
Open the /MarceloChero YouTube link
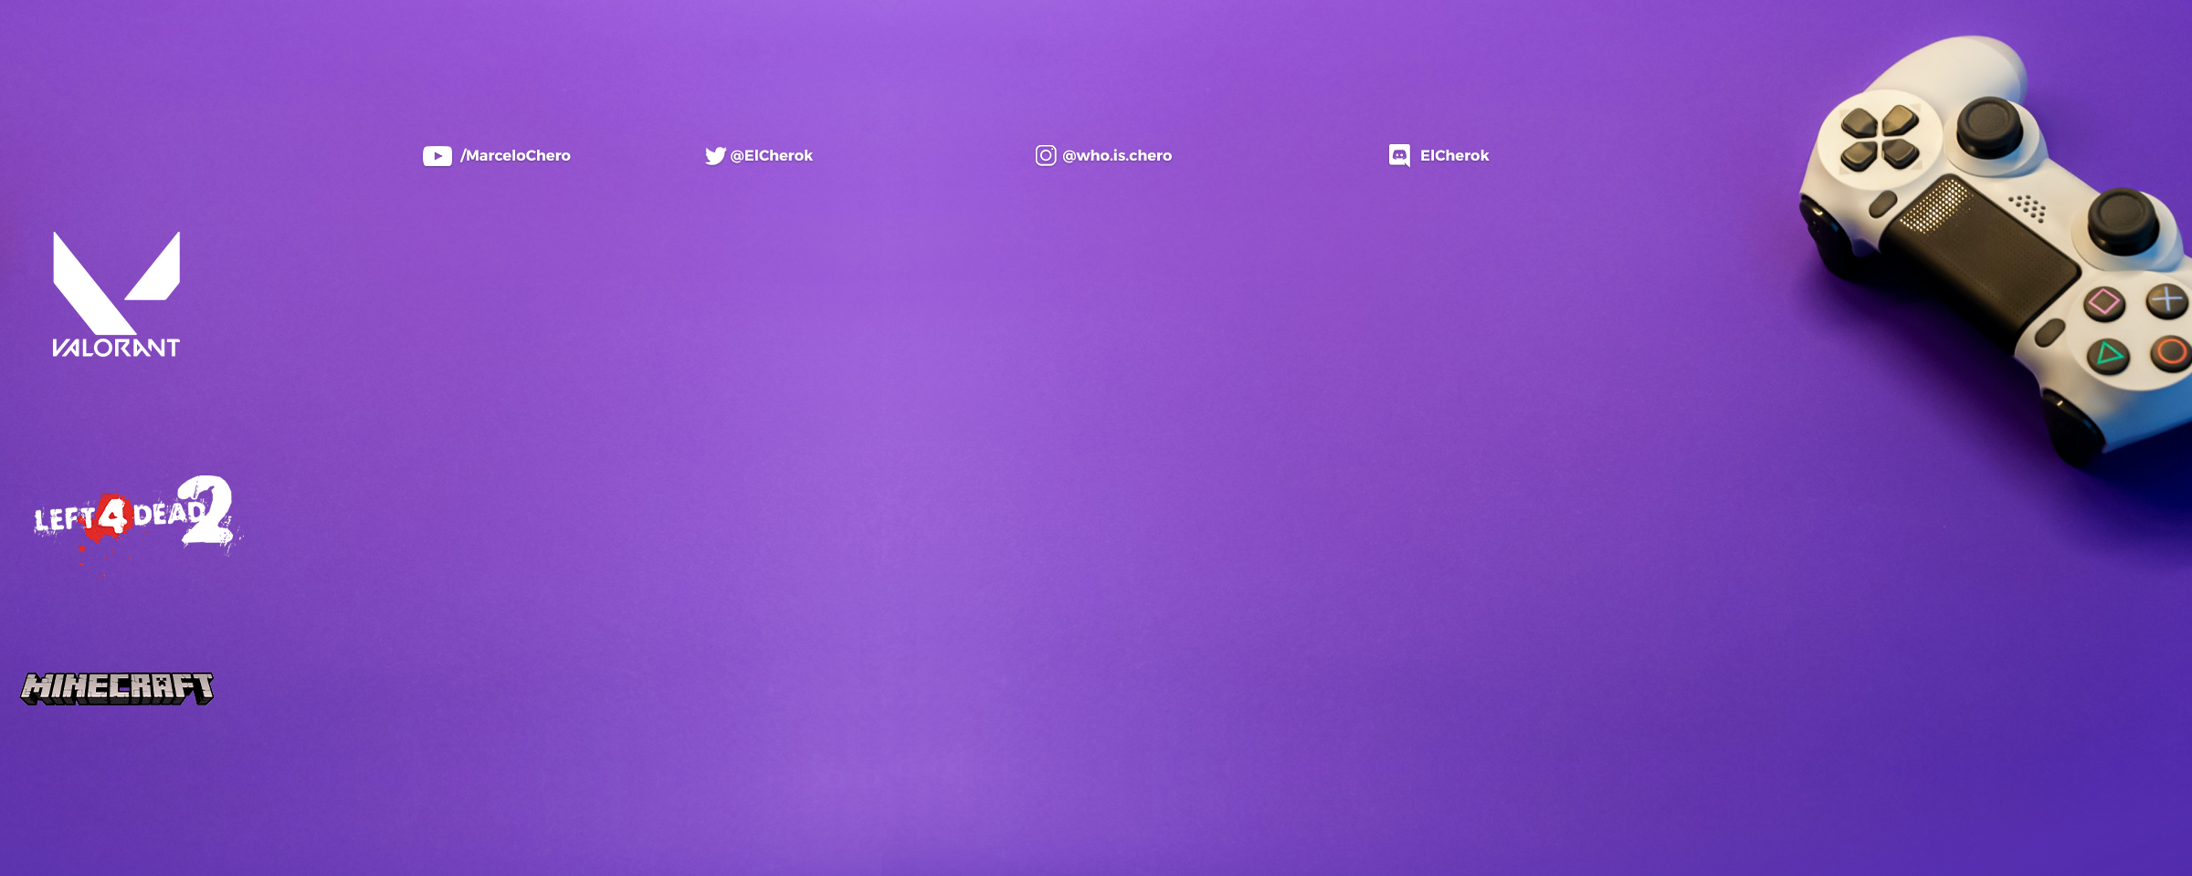click(515, 156)
